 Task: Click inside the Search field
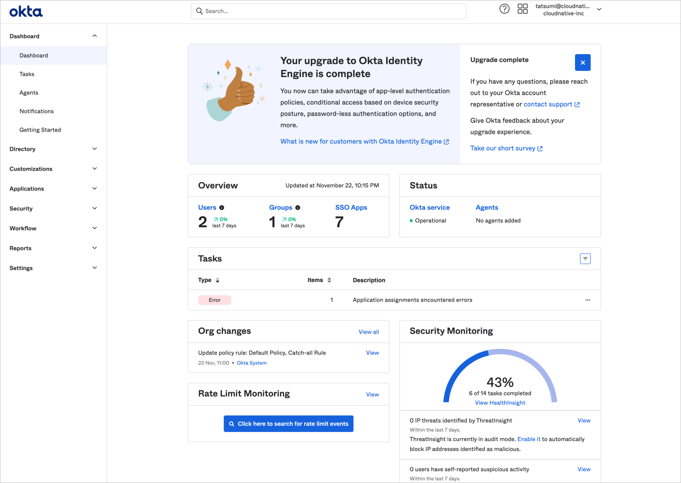[x=328, y=11]
